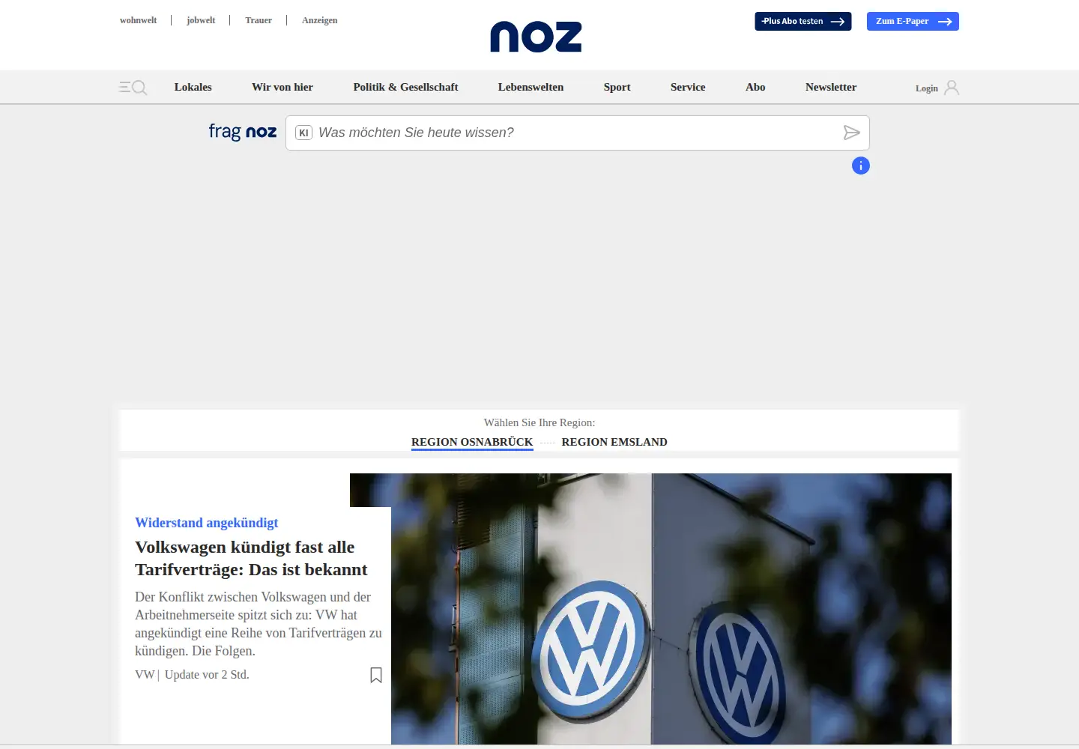1079x749 pixels.
Task: Click the KI badge in search field
Action: point(303,133)
